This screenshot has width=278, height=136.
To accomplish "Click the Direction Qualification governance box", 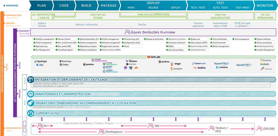I will point(221,16).
